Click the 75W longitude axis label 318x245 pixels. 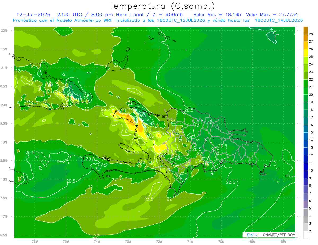(66, 241)
